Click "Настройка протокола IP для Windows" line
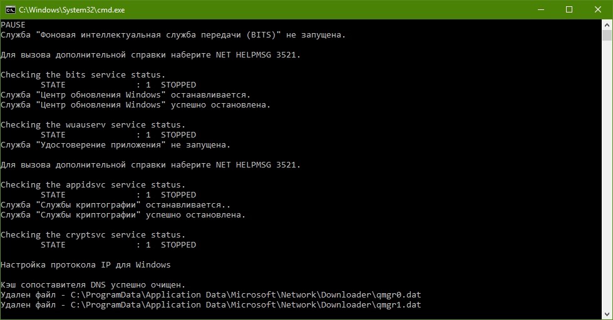Viewport: 613px width, 320px height. [86, 264]
